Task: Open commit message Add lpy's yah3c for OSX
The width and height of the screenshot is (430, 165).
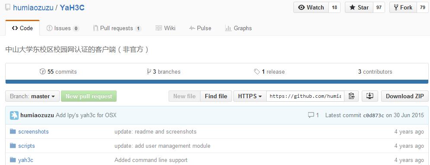Action: [x=86, y=115]
